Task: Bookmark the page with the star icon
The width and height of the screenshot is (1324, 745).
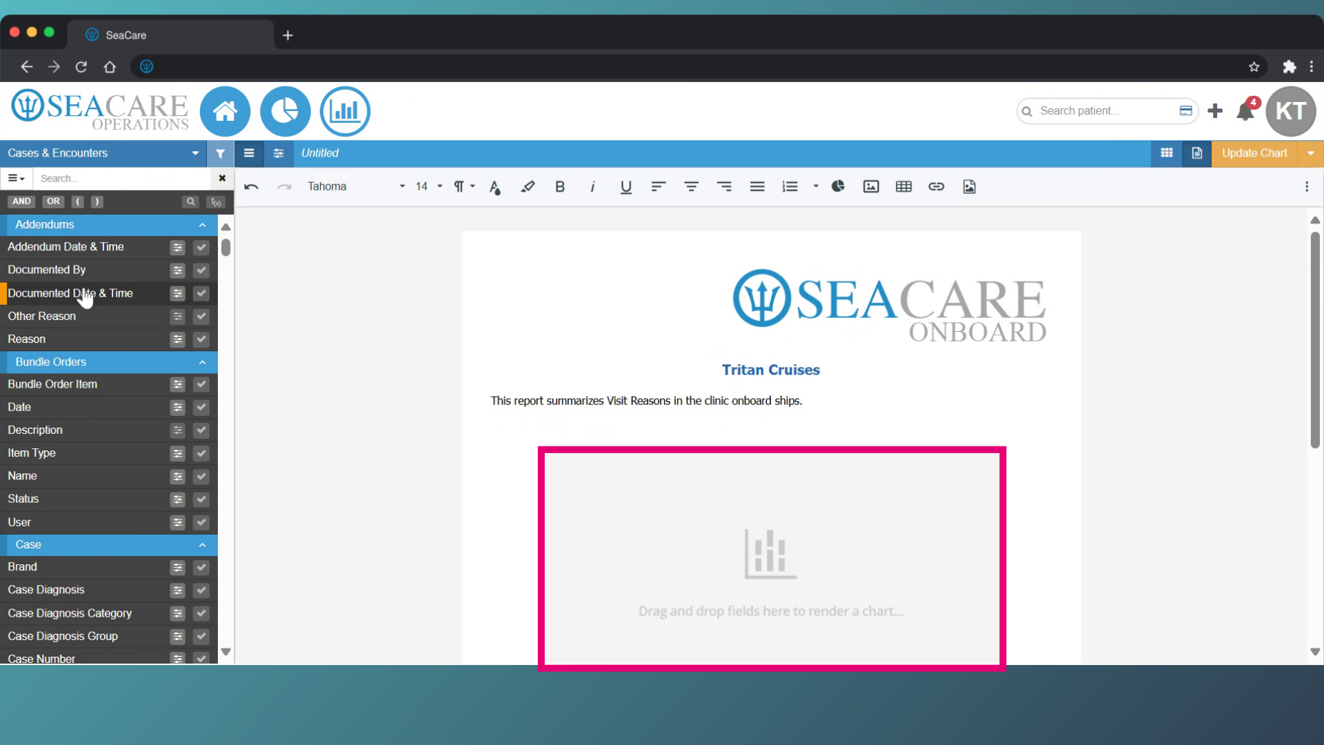Action: (x=1254, y=67)
